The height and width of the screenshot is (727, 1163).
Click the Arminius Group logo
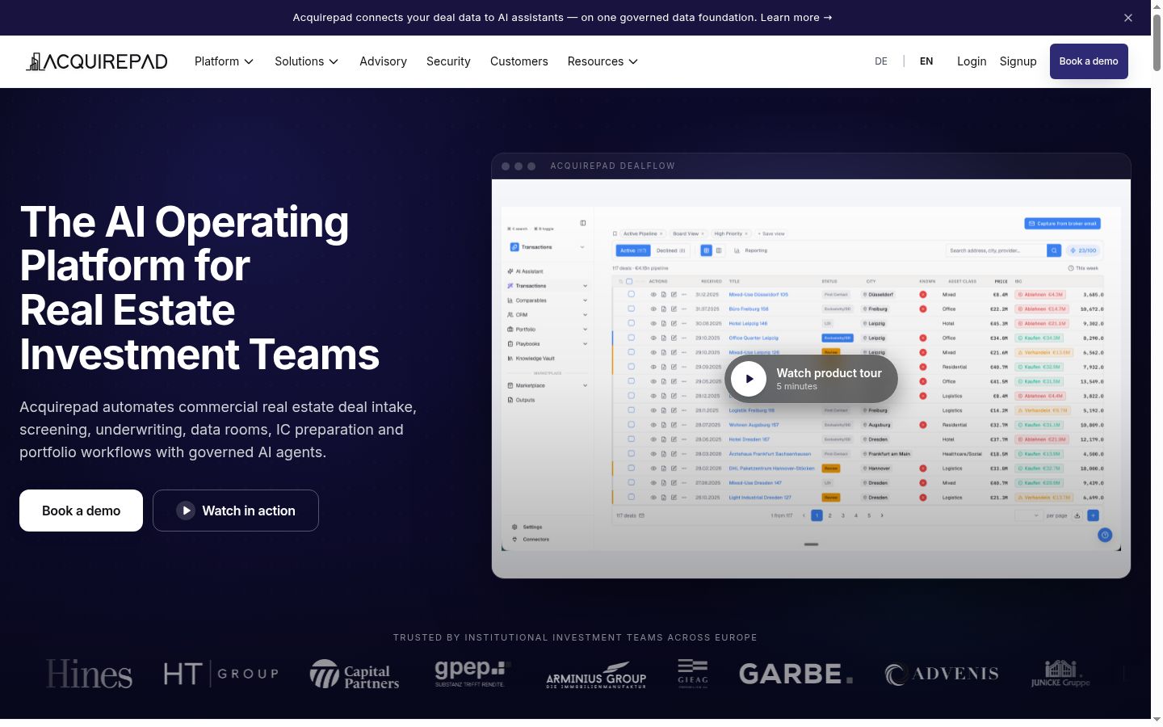tap(596, 675)
